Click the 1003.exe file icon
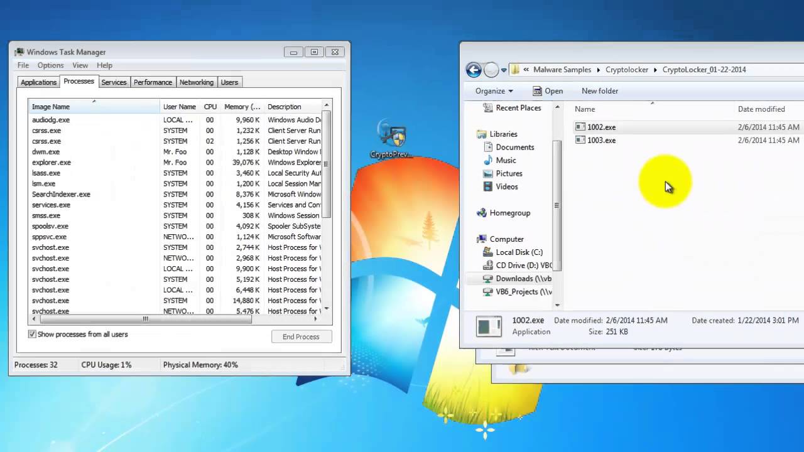Viewport: 804px width, 452px height. [x=580, y=140]
